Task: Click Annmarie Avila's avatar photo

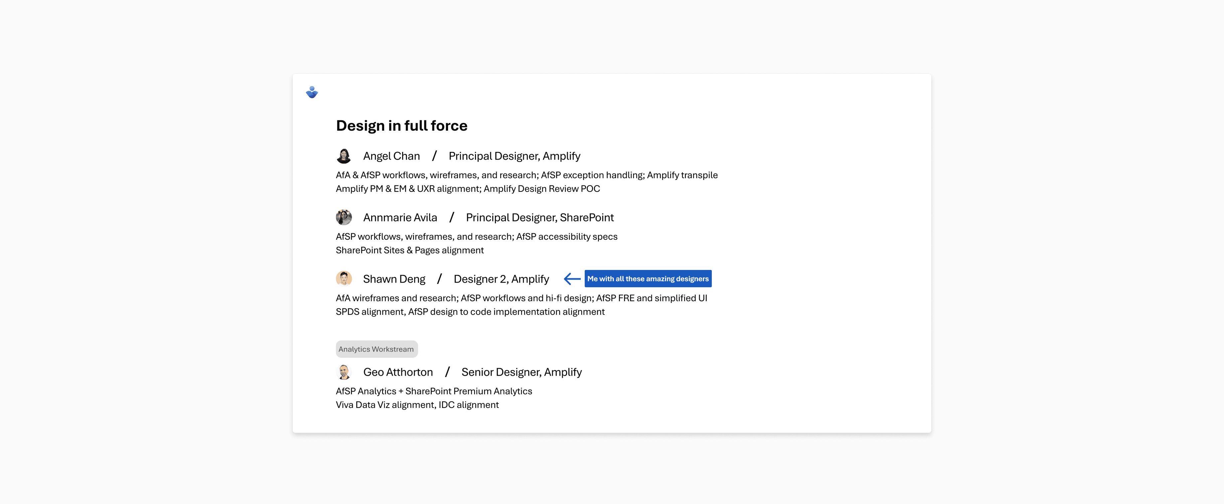Action: [344, 217]
